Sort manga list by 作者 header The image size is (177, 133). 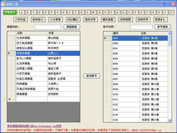tap(64, 33)
